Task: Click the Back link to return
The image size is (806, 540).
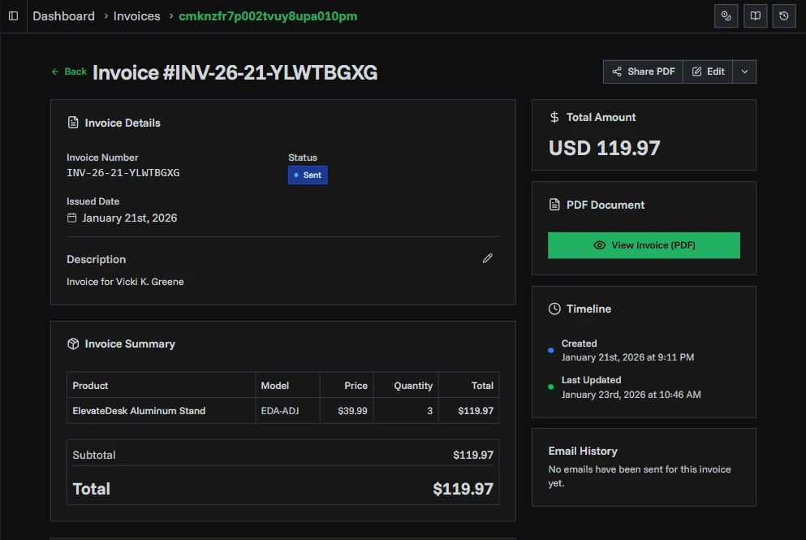Action: 69,71
